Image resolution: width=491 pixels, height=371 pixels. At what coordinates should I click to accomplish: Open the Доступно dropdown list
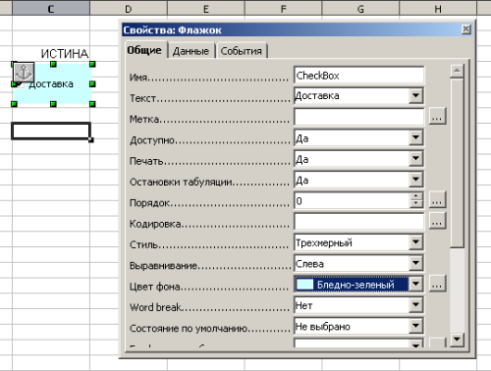tap(415, 137)
